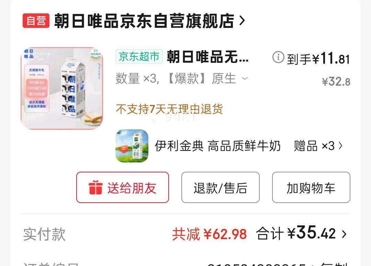Tap the info icon beside 到手 price
This screenshot has width=371, height=266.
[278, 57]
